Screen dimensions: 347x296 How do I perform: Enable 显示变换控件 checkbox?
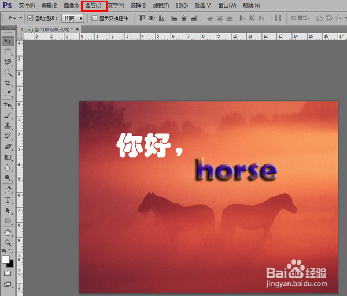point(94,18)
